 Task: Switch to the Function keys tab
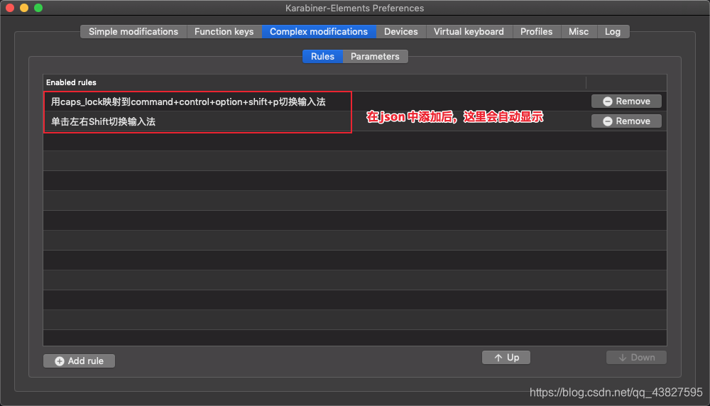point(224,32)
